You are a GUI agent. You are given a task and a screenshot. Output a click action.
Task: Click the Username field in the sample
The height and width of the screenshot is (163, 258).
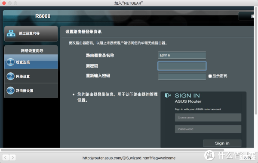pos(208,118)
